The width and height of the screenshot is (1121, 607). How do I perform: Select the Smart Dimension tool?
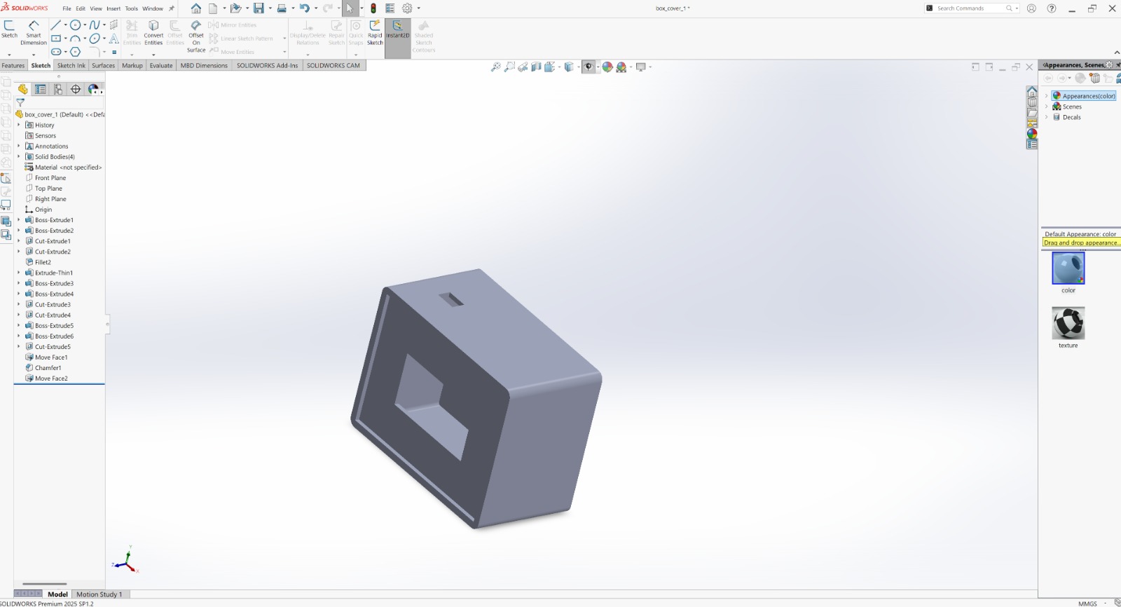(33, 33)
